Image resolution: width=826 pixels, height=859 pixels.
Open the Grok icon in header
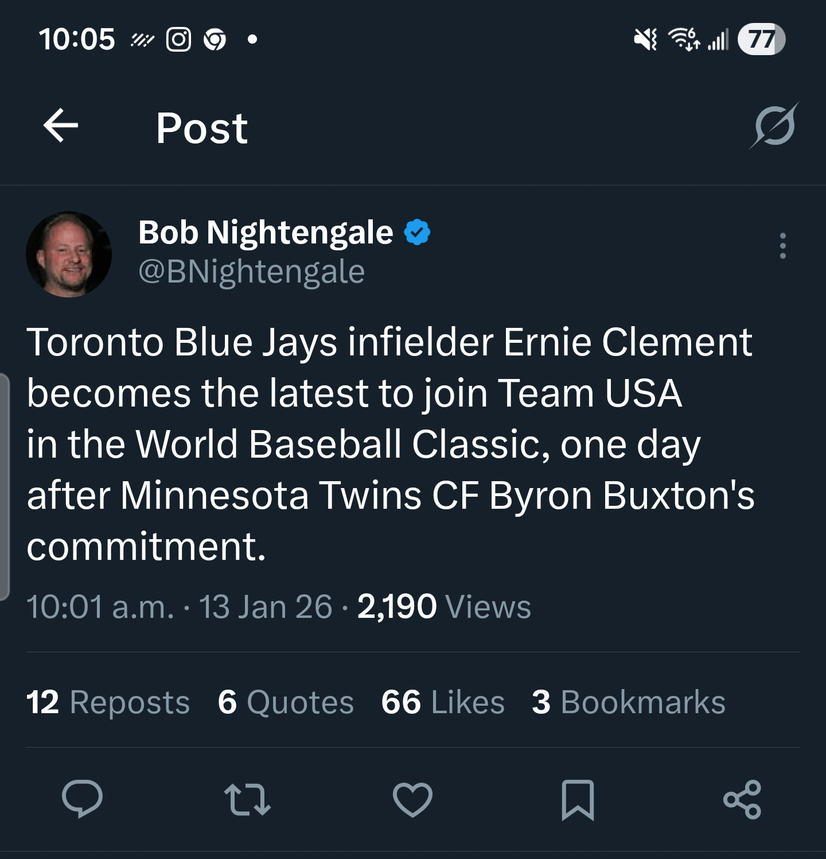click(x=774, y=126)
